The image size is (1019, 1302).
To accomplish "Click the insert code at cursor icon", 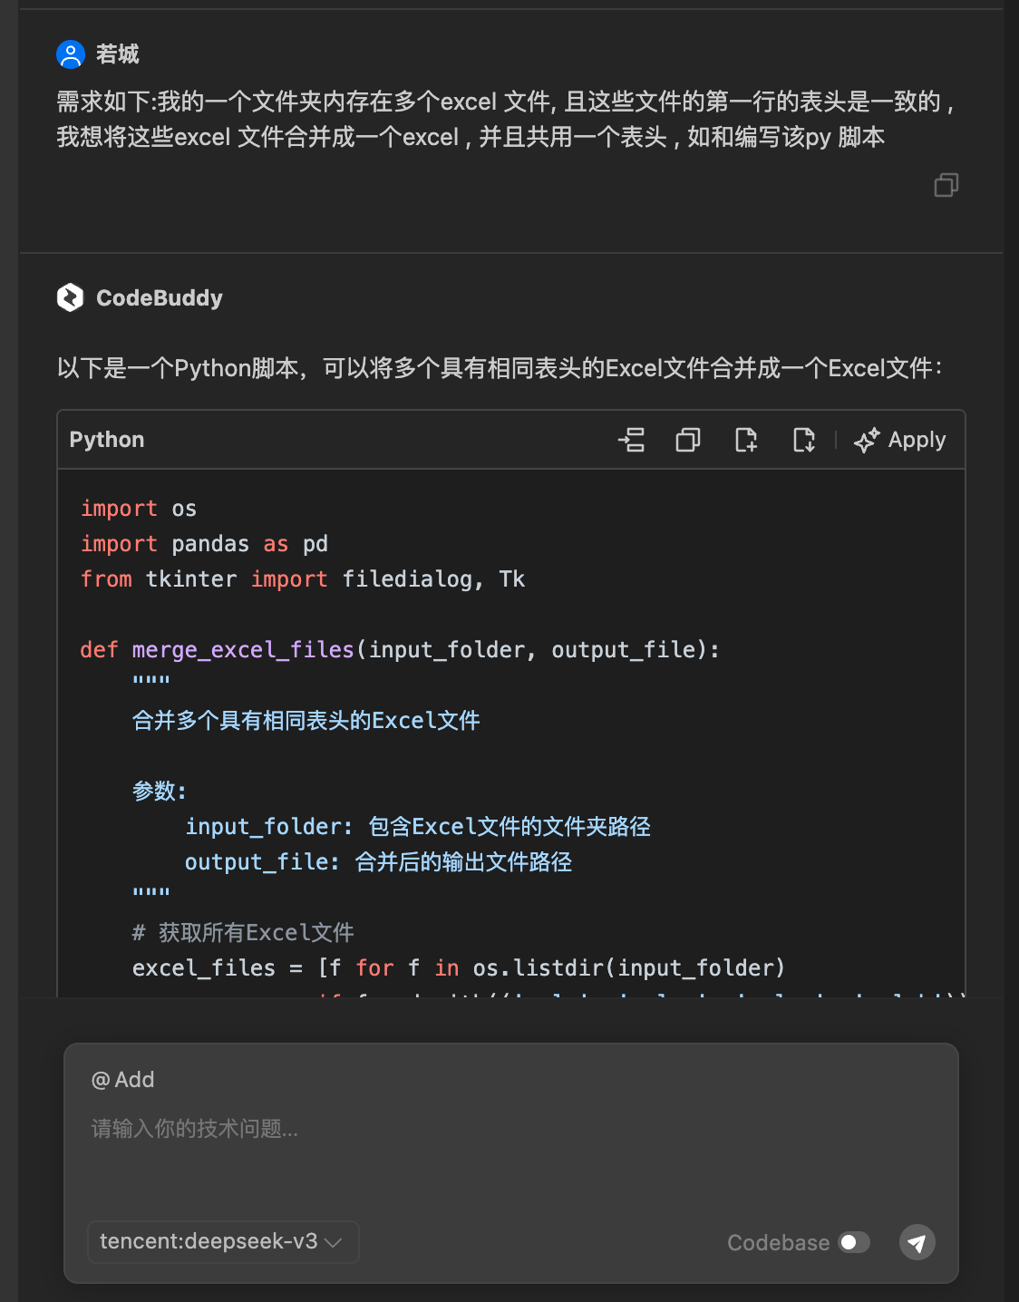I will tap(632, 440).
